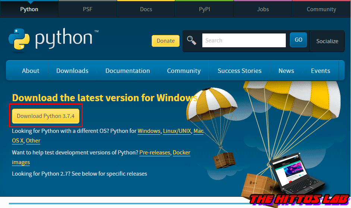Click the python wordmark text logo
The height and width of the screenshot is (208, 351).
tap(64, 38)
